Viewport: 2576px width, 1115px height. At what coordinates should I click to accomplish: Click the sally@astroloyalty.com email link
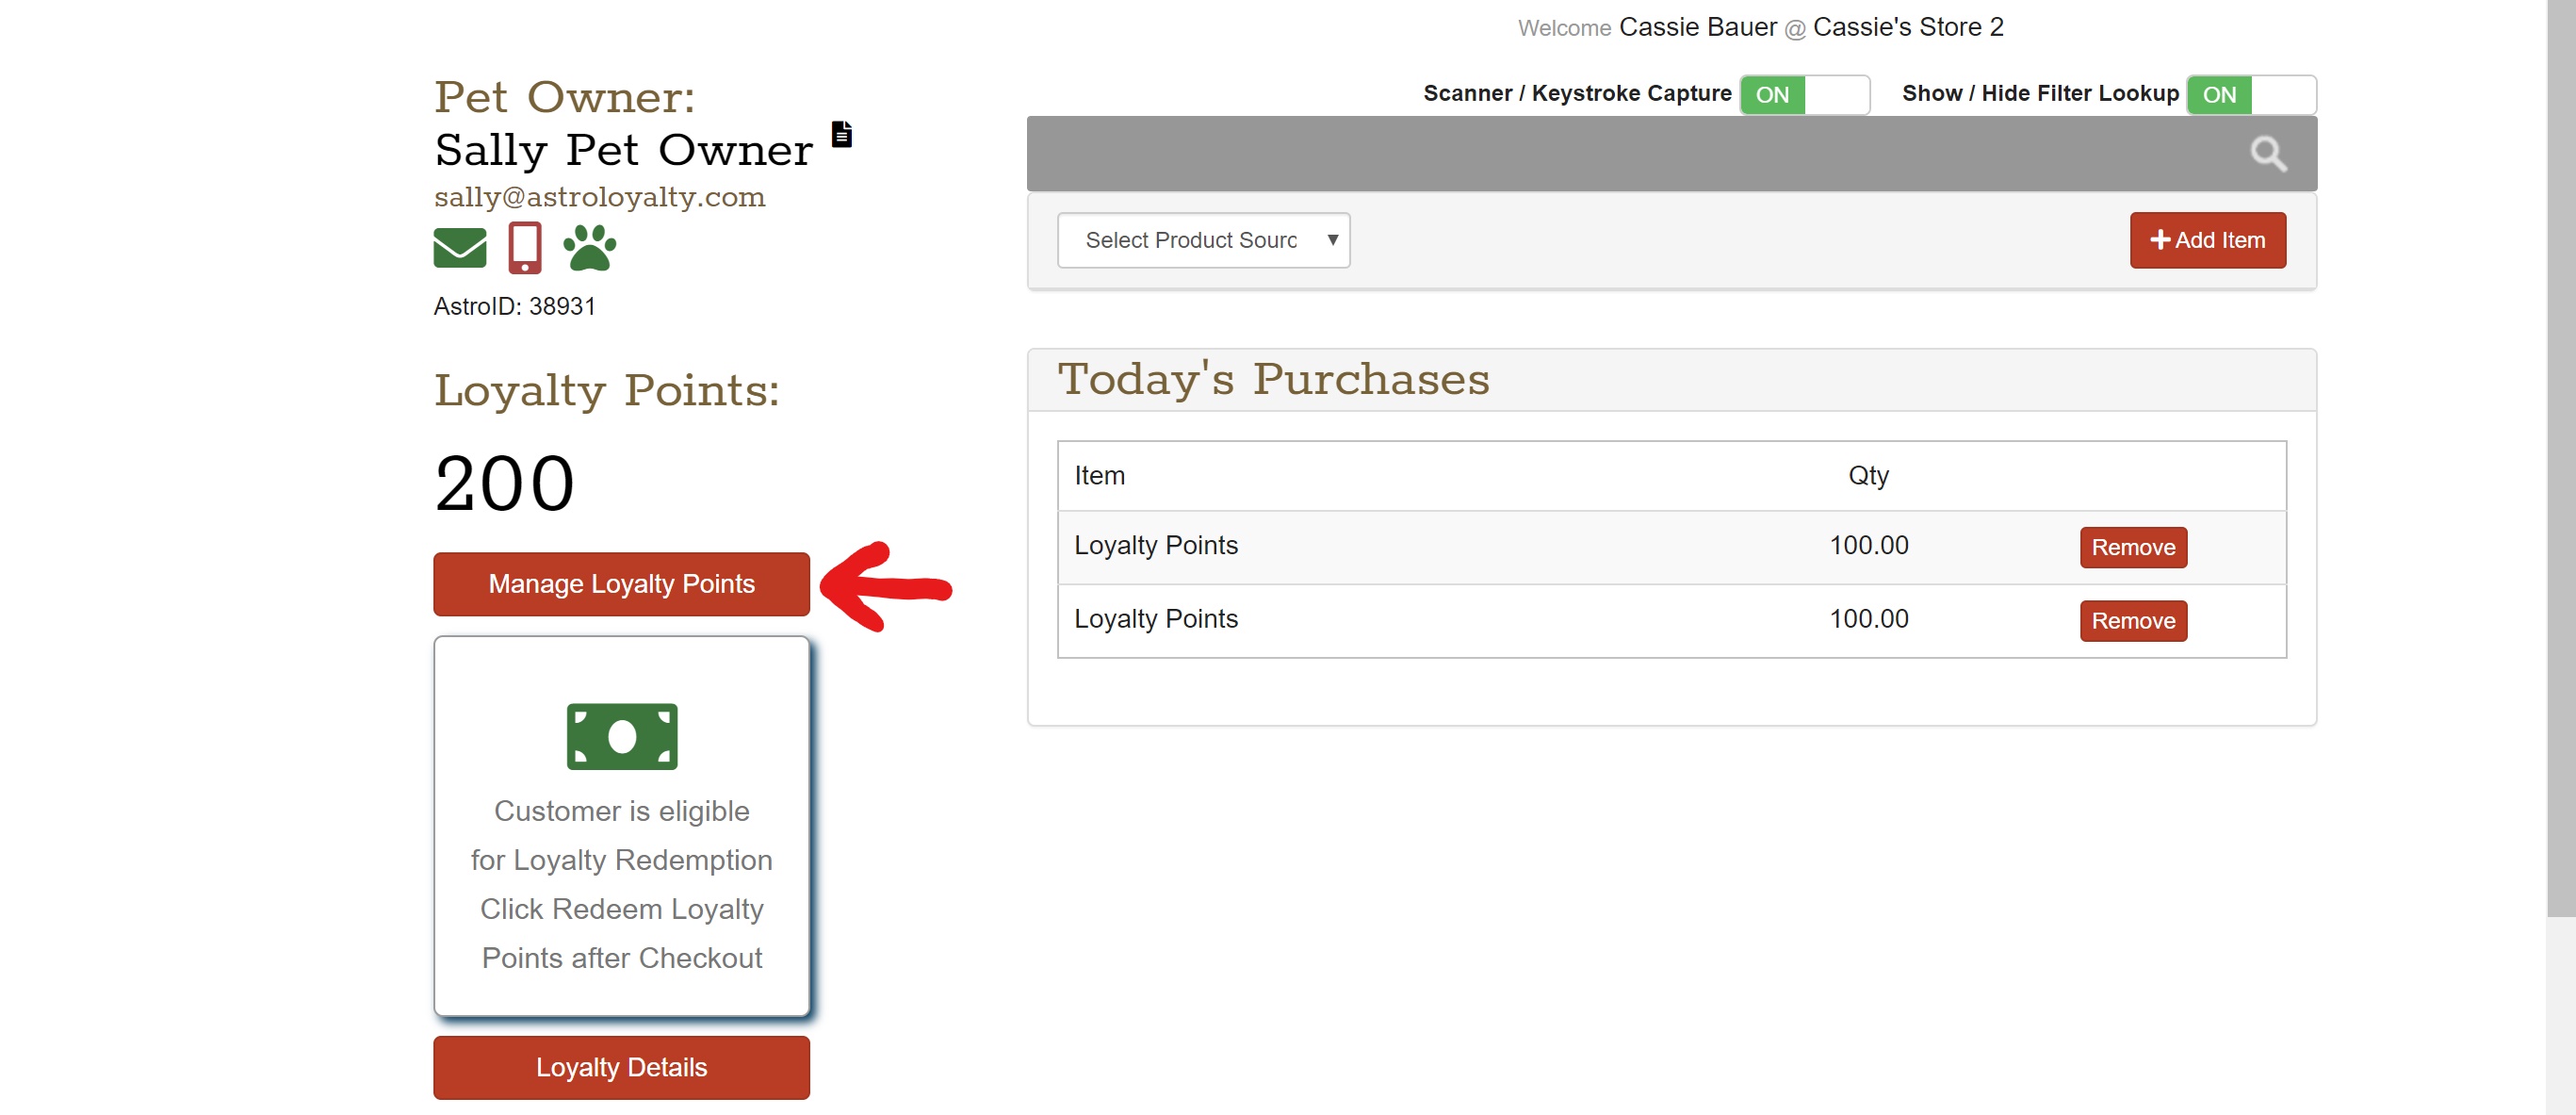[x=599, y=197]
